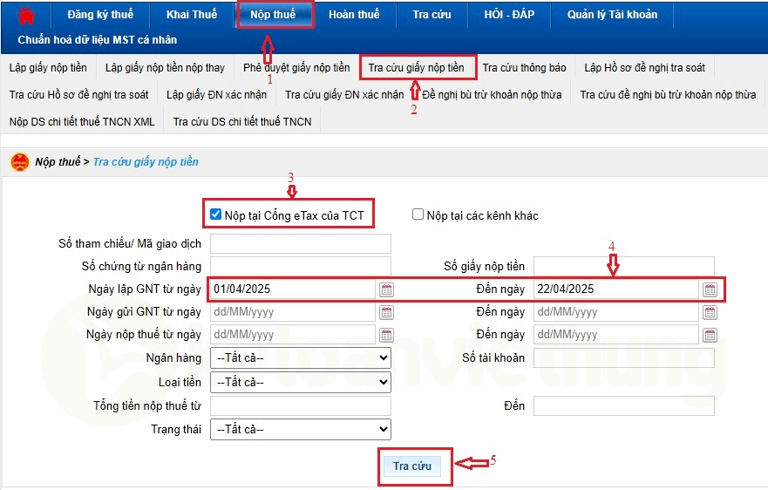Open calendar picker for Ngày lập GNT từ ngày
The image size is (768, 490).
tap(387, 289)
